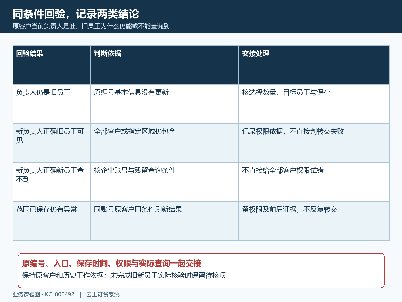Select the cell 负责人仍是旧员工

pos(52,104)
